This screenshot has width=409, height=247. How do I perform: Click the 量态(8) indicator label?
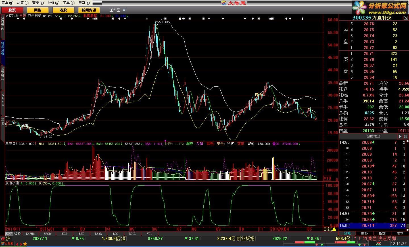(11, 144)
